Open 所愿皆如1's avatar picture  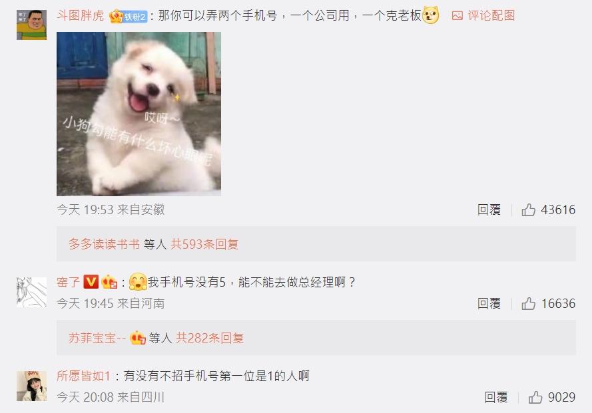point(32,386)
